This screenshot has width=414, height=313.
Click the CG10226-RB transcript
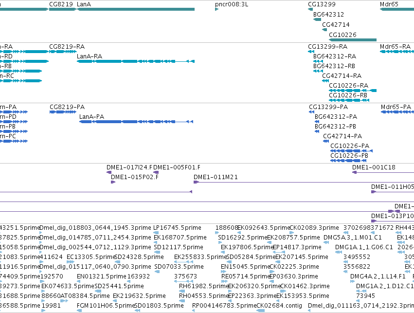(349, 100)
